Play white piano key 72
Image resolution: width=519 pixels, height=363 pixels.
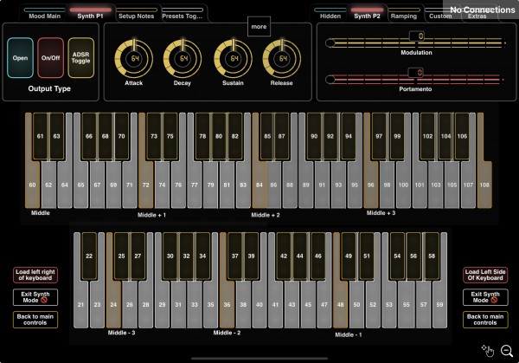click(145, 185)
